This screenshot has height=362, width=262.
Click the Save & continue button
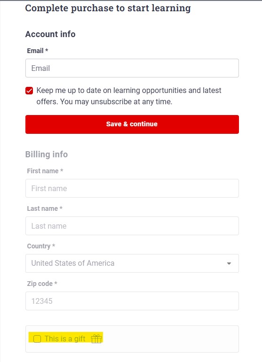[132, 124]
